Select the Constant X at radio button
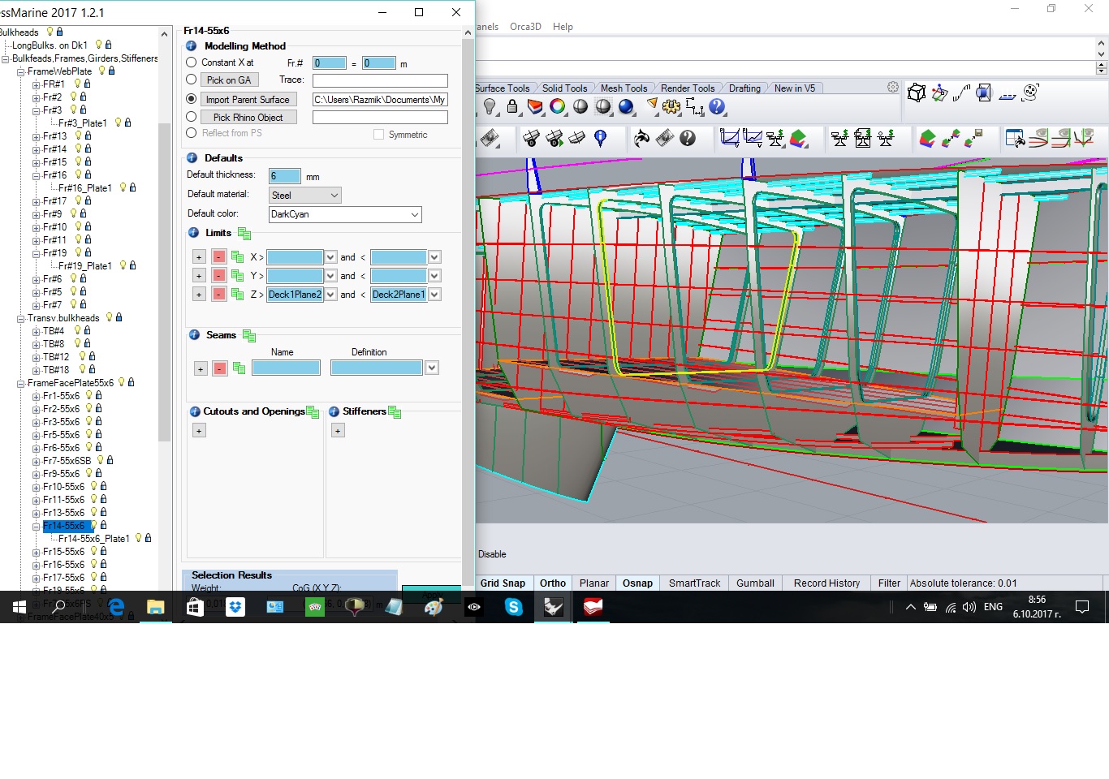This screenshot has width=1109, height=779. tap(192, 62)
